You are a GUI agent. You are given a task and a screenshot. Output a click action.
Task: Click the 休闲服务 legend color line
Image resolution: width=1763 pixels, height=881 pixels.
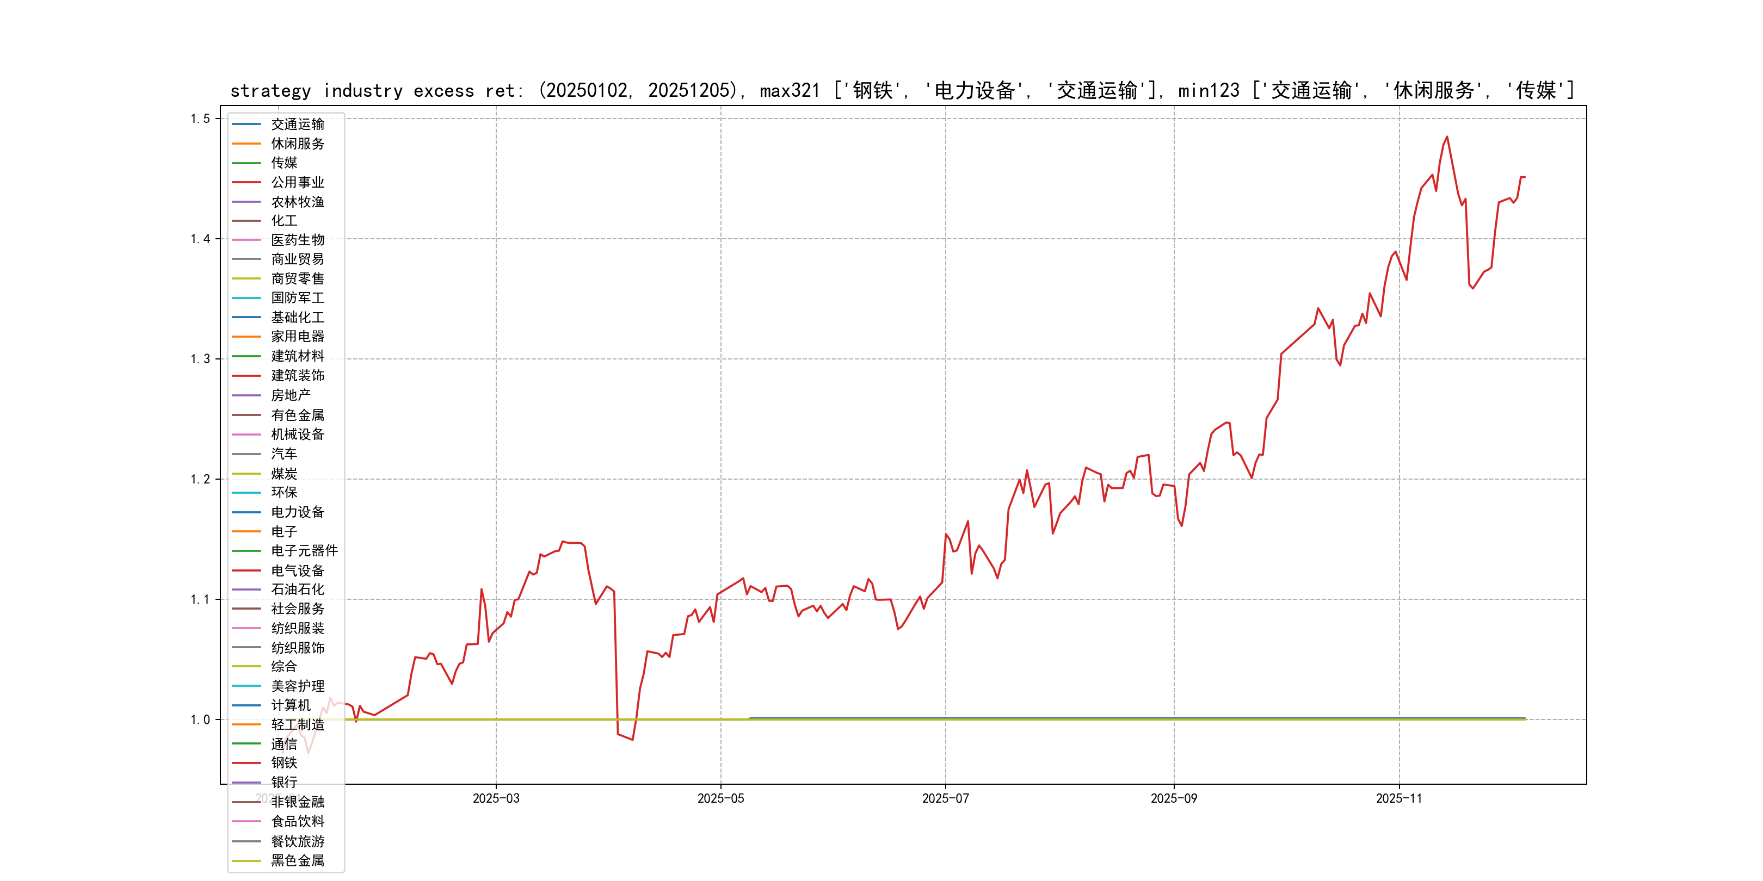tap(246, 144)
